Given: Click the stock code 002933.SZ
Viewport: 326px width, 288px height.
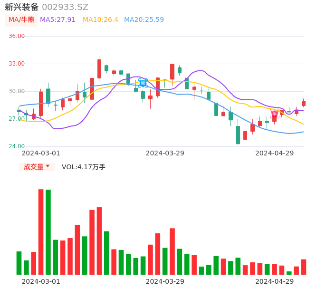Looking at the screenshot, I should coord(65,7).
